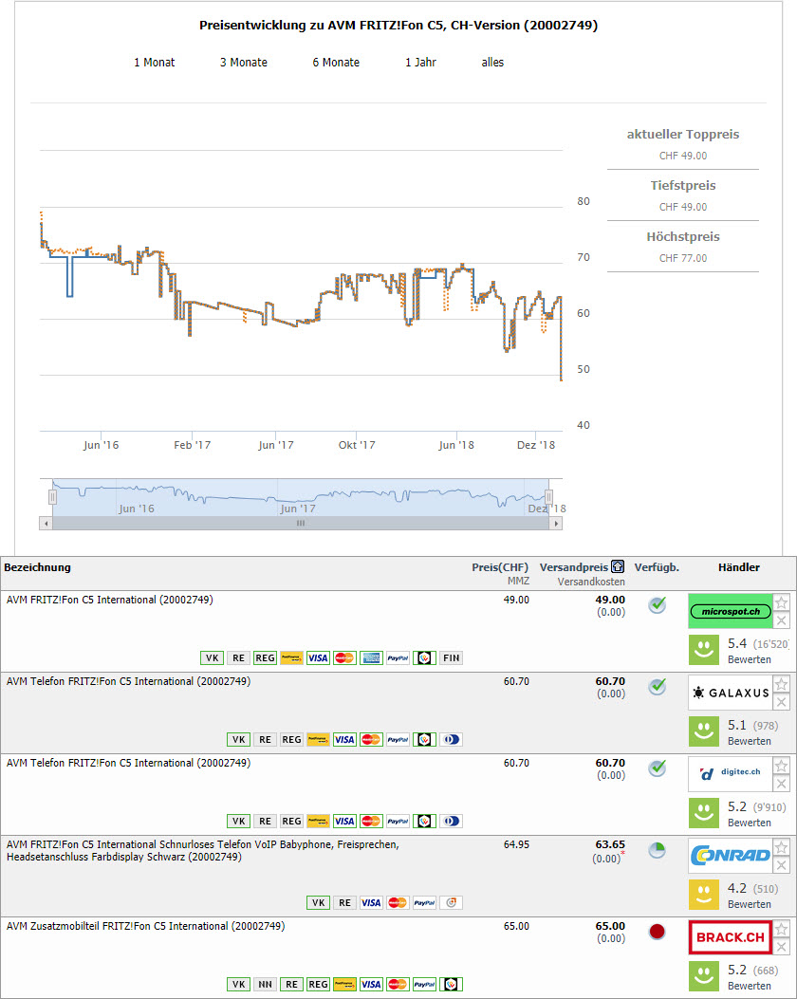Open the Conrad merchant logo
Image resolution: width=797 pixels, height=999 pixels.
point(728,856)
